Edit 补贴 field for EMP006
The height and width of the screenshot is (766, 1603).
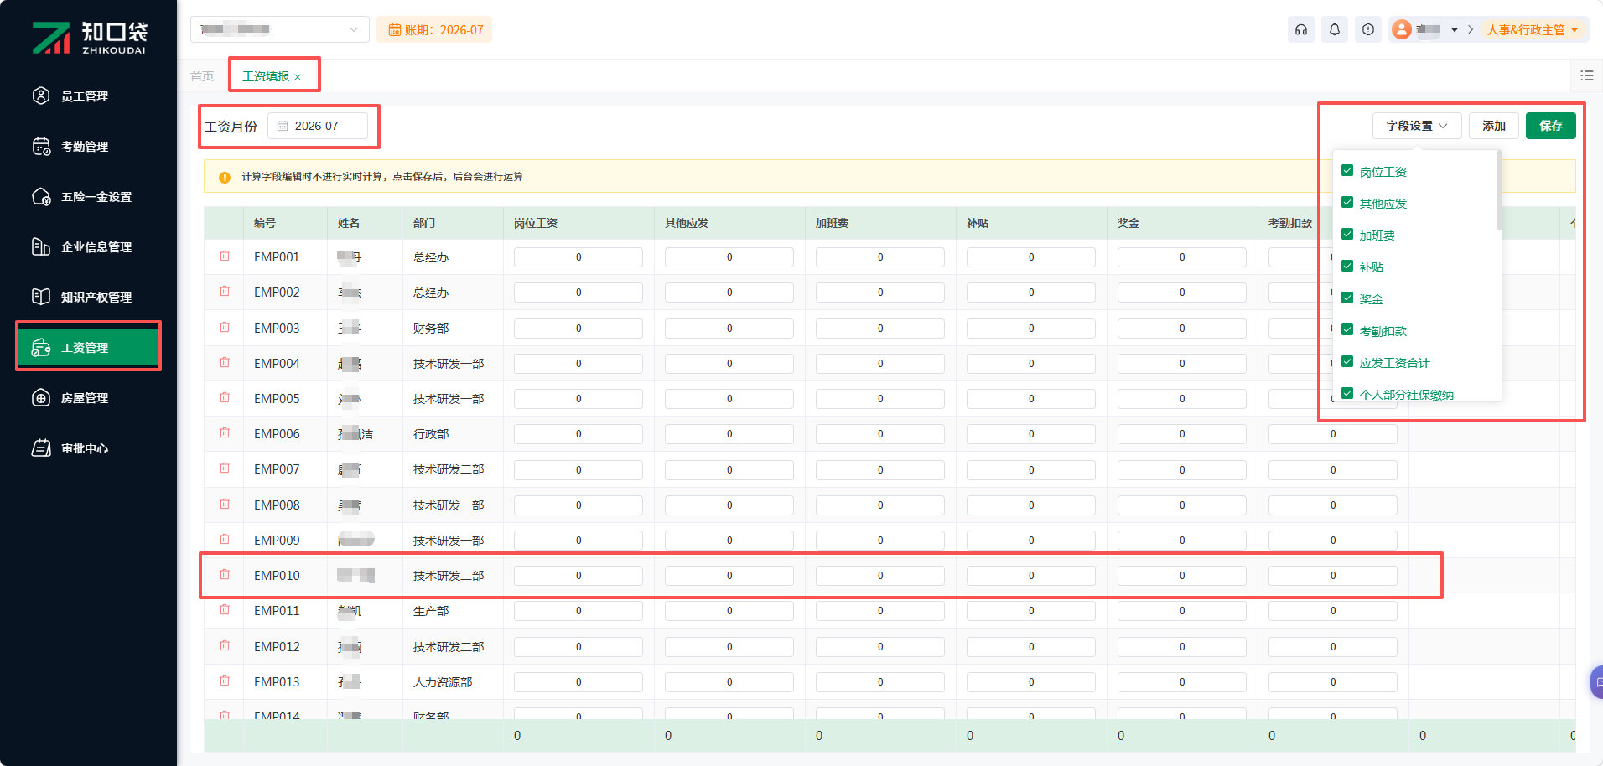coord(1031,434)
